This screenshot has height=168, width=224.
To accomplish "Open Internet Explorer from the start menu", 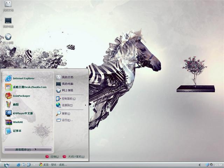I will (20, 78).
